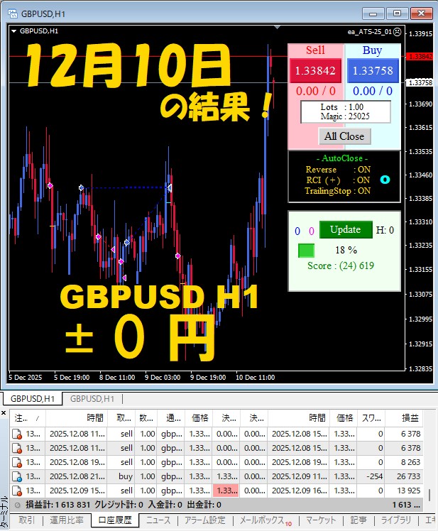Select the 口座履歴 terminal tab
The height and width of the screenshot is (531, 438).
(115, 520)
